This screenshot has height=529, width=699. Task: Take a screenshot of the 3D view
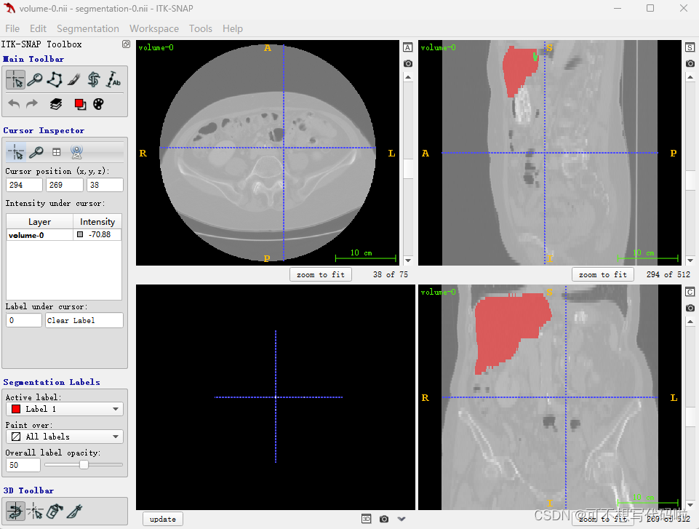click(384, 519)
